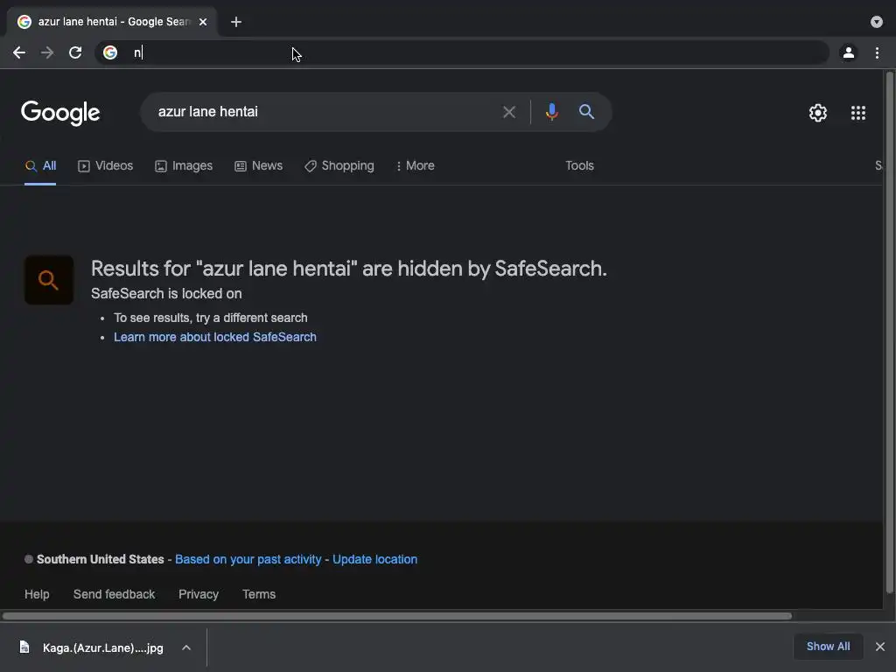Screen dimensions: 896x672
Task: Open Chrome's three-dot menu
Action: click(x=877, y=52)
